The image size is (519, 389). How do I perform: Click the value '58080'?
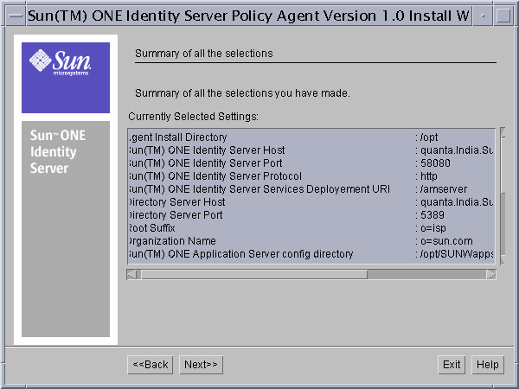[435, 163]
